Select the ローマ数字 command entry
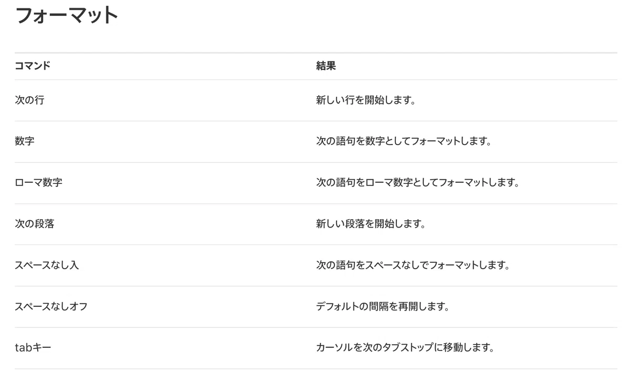Image resolution: width=630 pixels, height=381 pixels. click(39, 183)
